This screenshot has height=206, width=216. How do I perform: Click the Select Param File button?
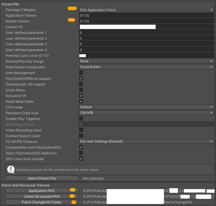click(42, 178)
